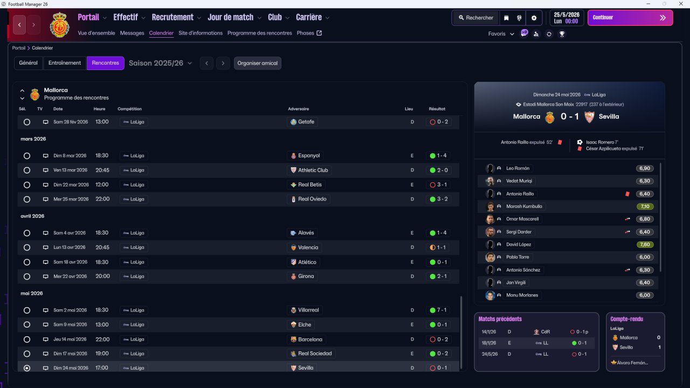This screenshot has height=388, width=690.
Task: Open the Programme des rencontres submenu item
Action: coord(260,33)
